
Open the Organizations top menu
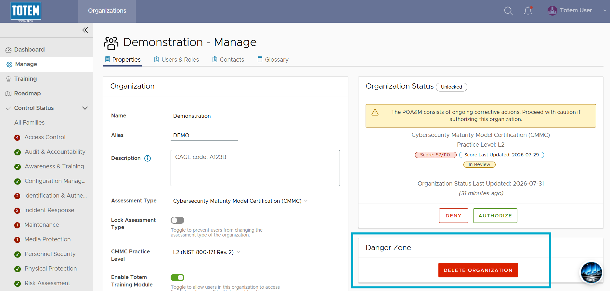coord(107,11)
